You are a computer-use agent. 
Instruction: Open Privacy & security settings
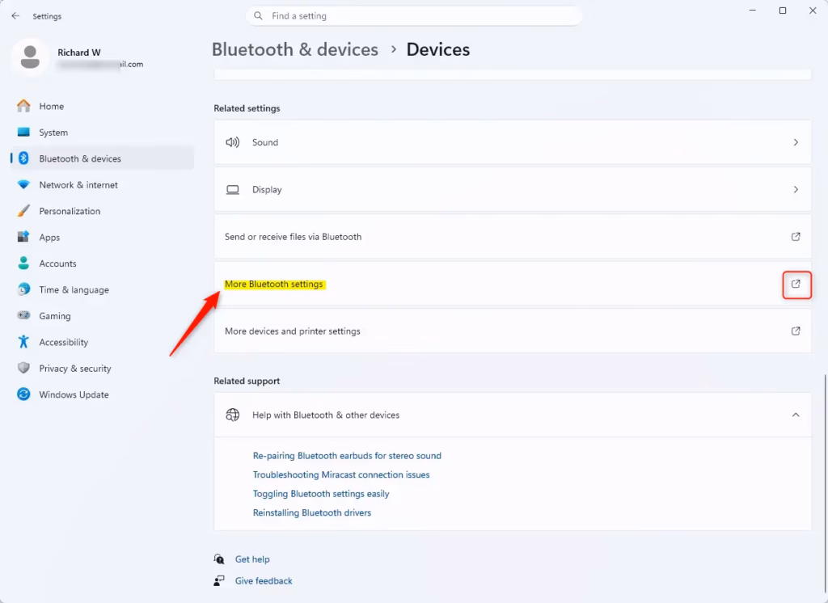[102, 368]
